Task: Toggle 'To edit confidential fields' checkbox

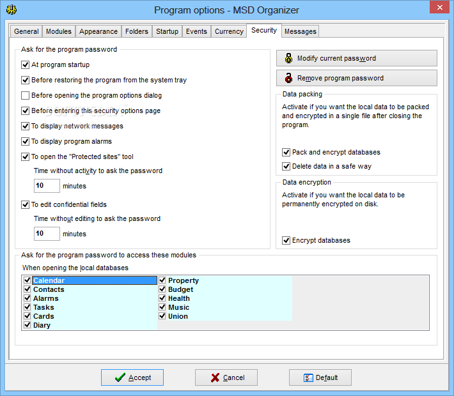Action: 25,205
